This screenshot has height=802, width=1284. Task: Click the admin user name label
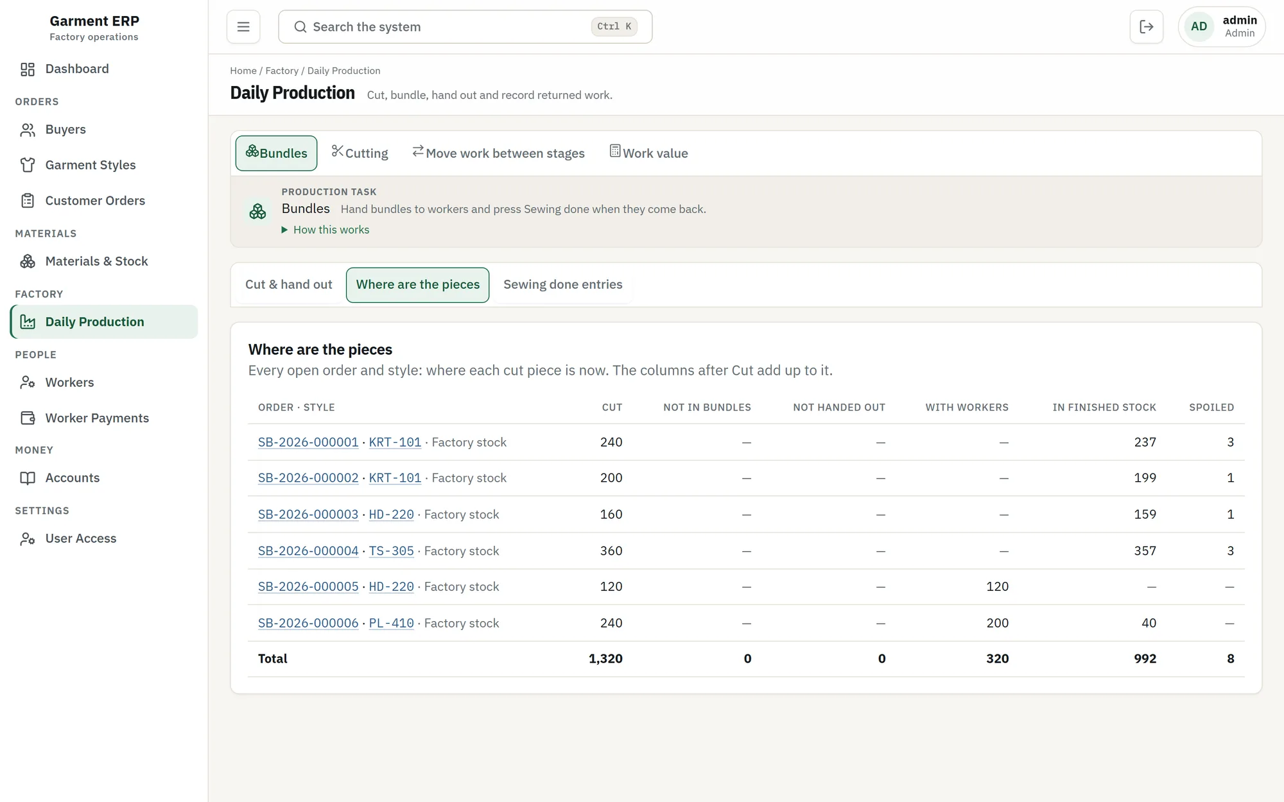pos(1240,21)
